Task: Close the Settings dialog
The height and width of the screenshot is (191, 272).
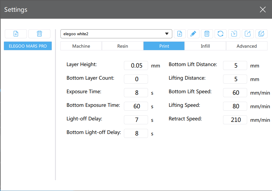Action: [x=263, y=10]
